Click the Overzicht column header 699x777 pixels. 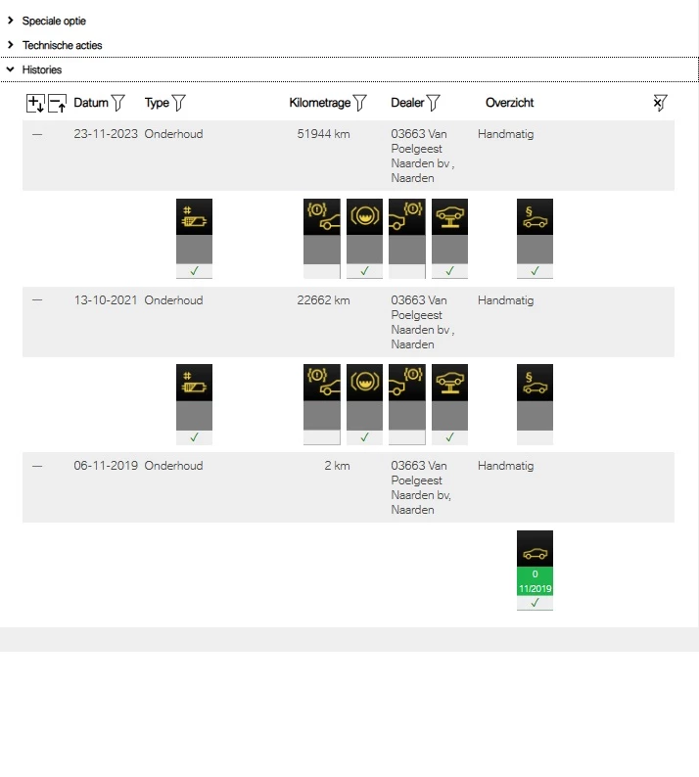510,103
